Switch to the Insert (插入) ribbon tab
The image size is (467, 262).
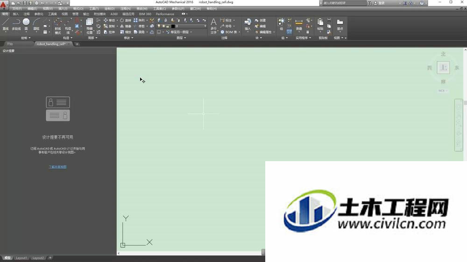pyautogui.click(x=15, y=14)
